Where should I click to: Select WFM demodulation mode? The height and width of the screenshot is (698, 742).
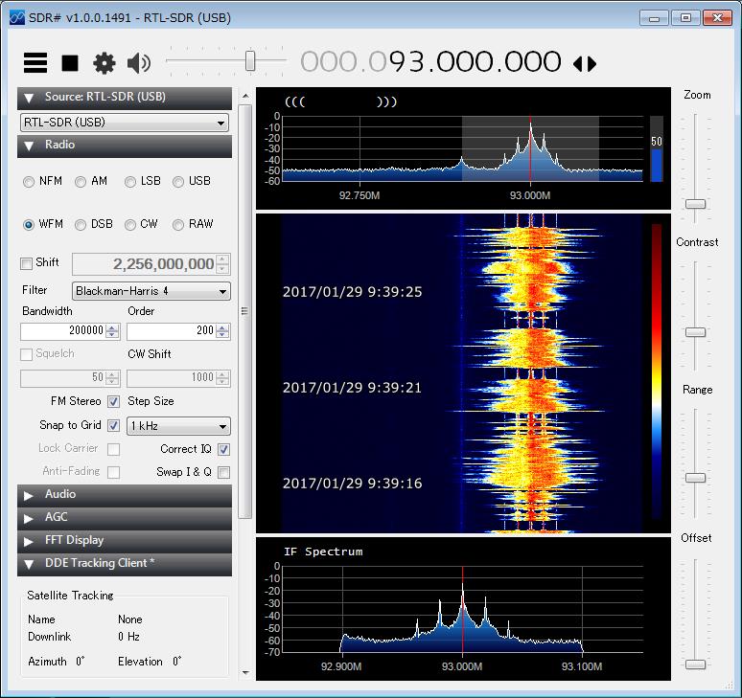[29, 225]
